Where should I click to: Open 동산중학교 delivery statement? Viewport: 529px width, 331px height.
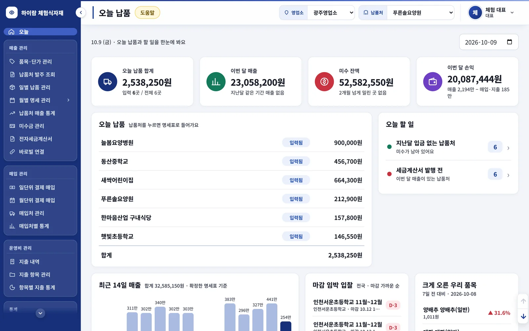231,162
